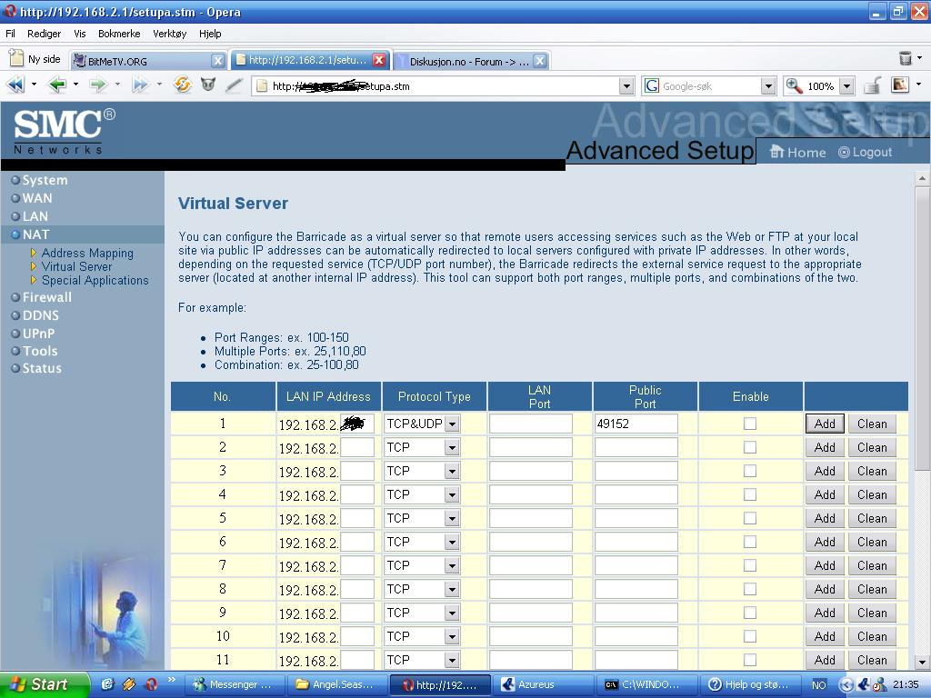Enable the checkbox for virtual server row 2

(750, 447)
